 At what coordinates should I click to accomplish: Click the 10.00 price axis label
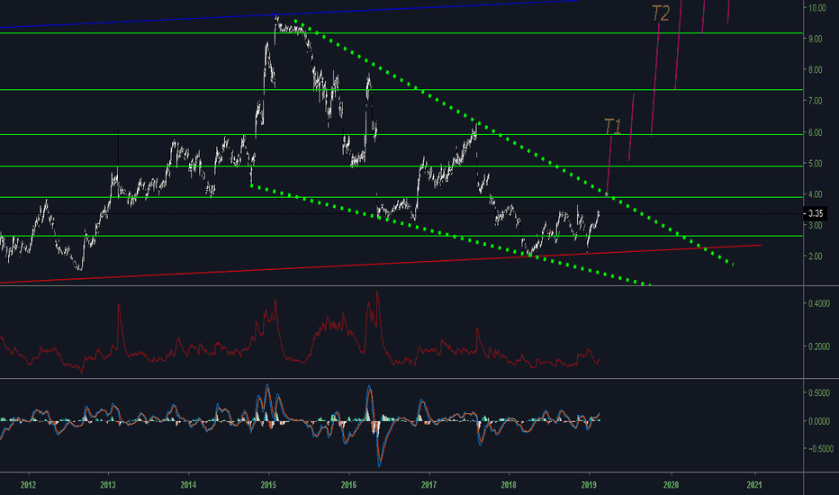point(816,8)
